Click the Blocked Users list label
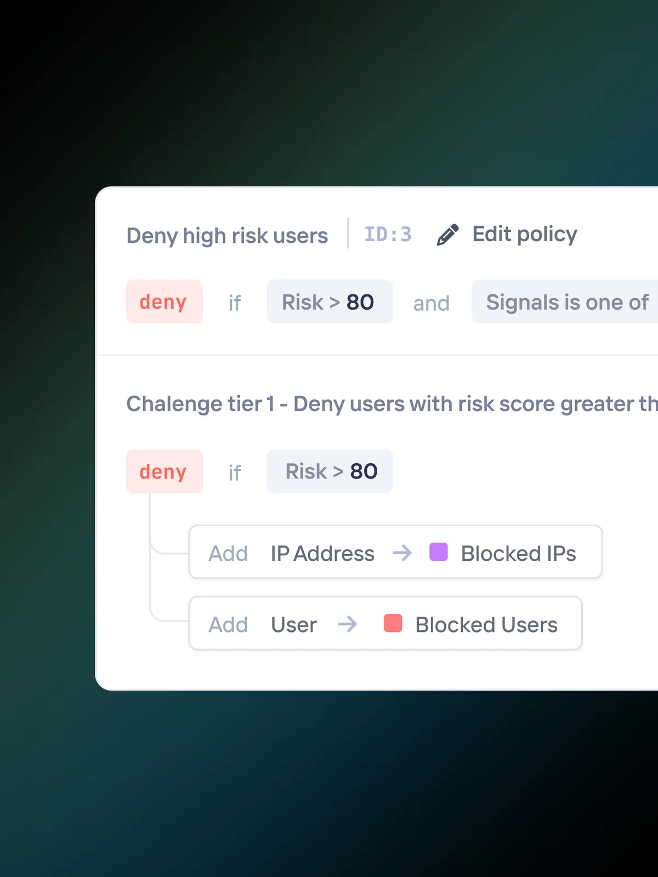 (x=486, y=624)
